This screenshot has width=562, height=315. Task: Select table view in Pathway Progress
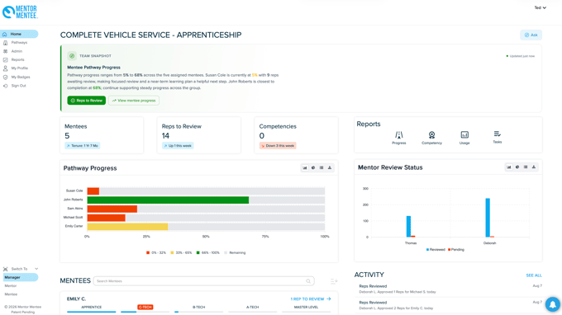(x=321, y=167)
